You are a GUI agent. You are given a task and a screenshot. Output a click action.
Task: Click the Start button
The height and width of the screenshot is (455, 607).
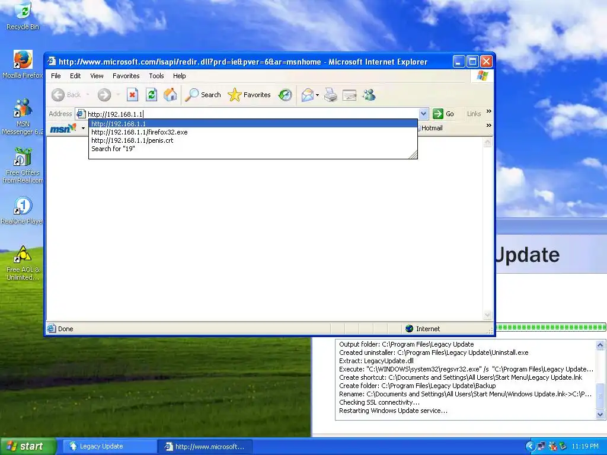coord(27,447)
